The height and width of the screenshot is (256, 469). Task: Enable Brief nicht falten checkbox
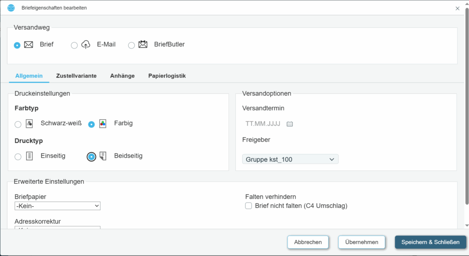click(x=249, y=206)
